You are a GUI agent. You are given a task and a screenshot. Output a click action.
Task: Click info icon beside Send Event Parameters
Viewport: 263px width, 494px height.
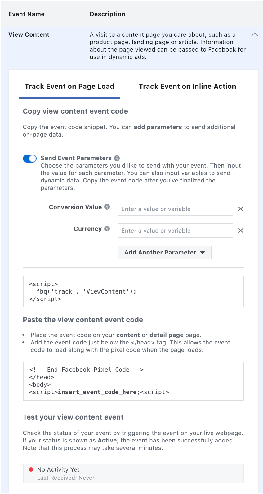(117, 158)
